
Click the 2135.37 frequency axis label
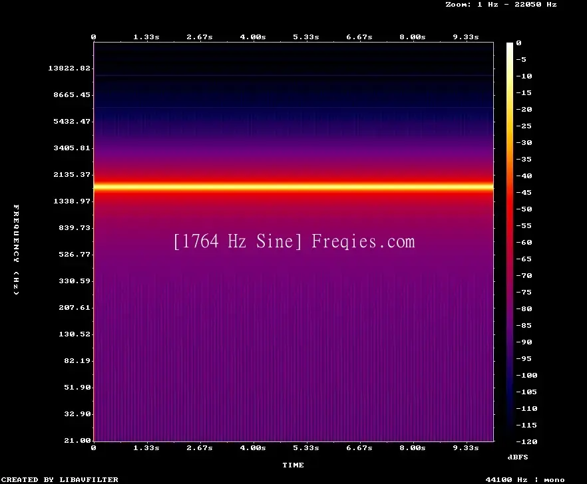click(72, 174)
